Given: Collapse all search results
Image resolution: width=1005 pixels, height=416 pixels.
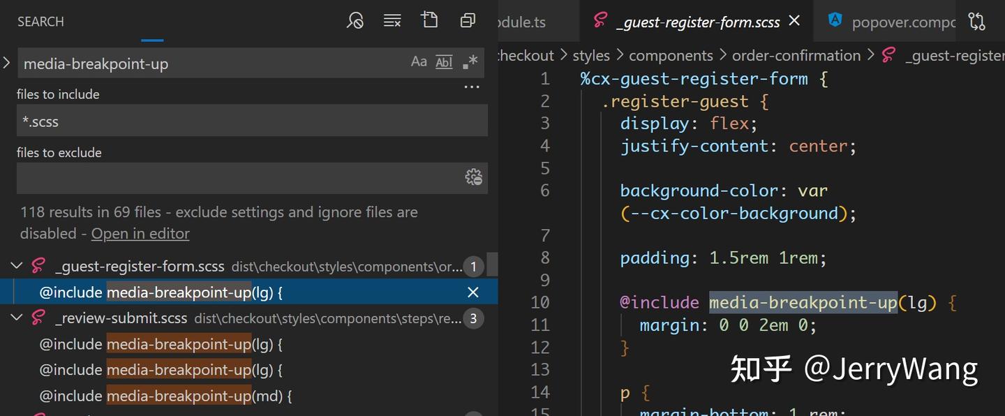Looking at the screenshot, I should pyautogui.click(x=468, y=21).
